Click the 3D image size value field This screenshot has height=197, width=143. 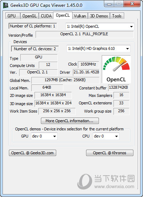pos(53,103)
